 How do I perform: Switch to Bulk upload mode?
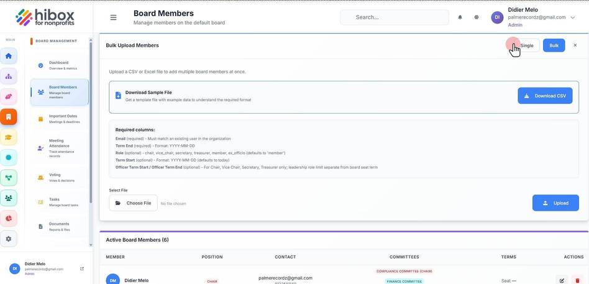tap(554, 45)
